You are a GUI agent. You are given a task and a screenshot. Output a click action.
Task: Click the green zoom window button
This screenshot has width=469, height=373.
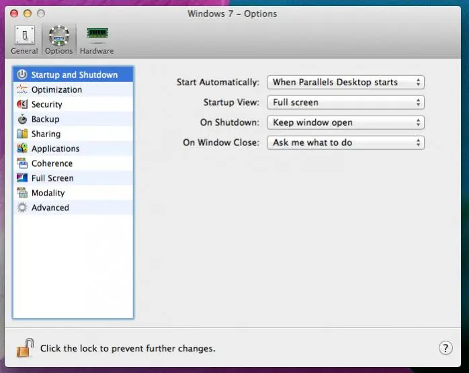(x=40, y=13)
